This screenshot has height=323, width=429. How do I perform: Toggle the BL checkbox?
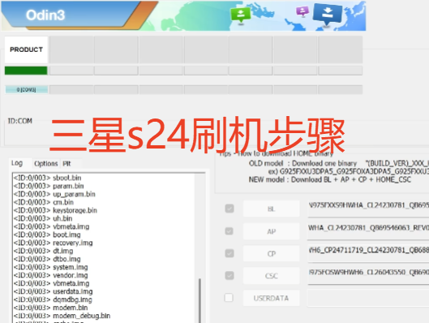(x=230, y=209)
